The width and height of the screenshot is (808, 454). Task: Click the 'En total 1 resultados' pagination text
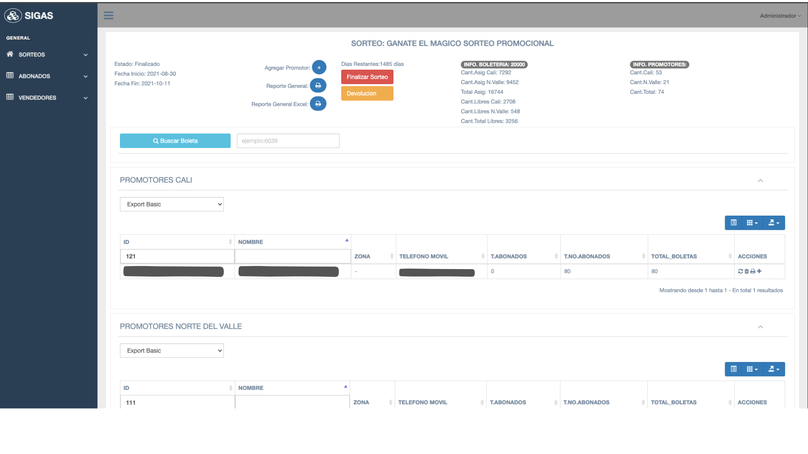(x=757, y=290)
